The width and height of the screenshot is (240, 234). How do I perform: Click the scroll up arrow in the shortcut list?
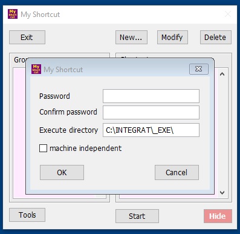click(x=222, y=74)
